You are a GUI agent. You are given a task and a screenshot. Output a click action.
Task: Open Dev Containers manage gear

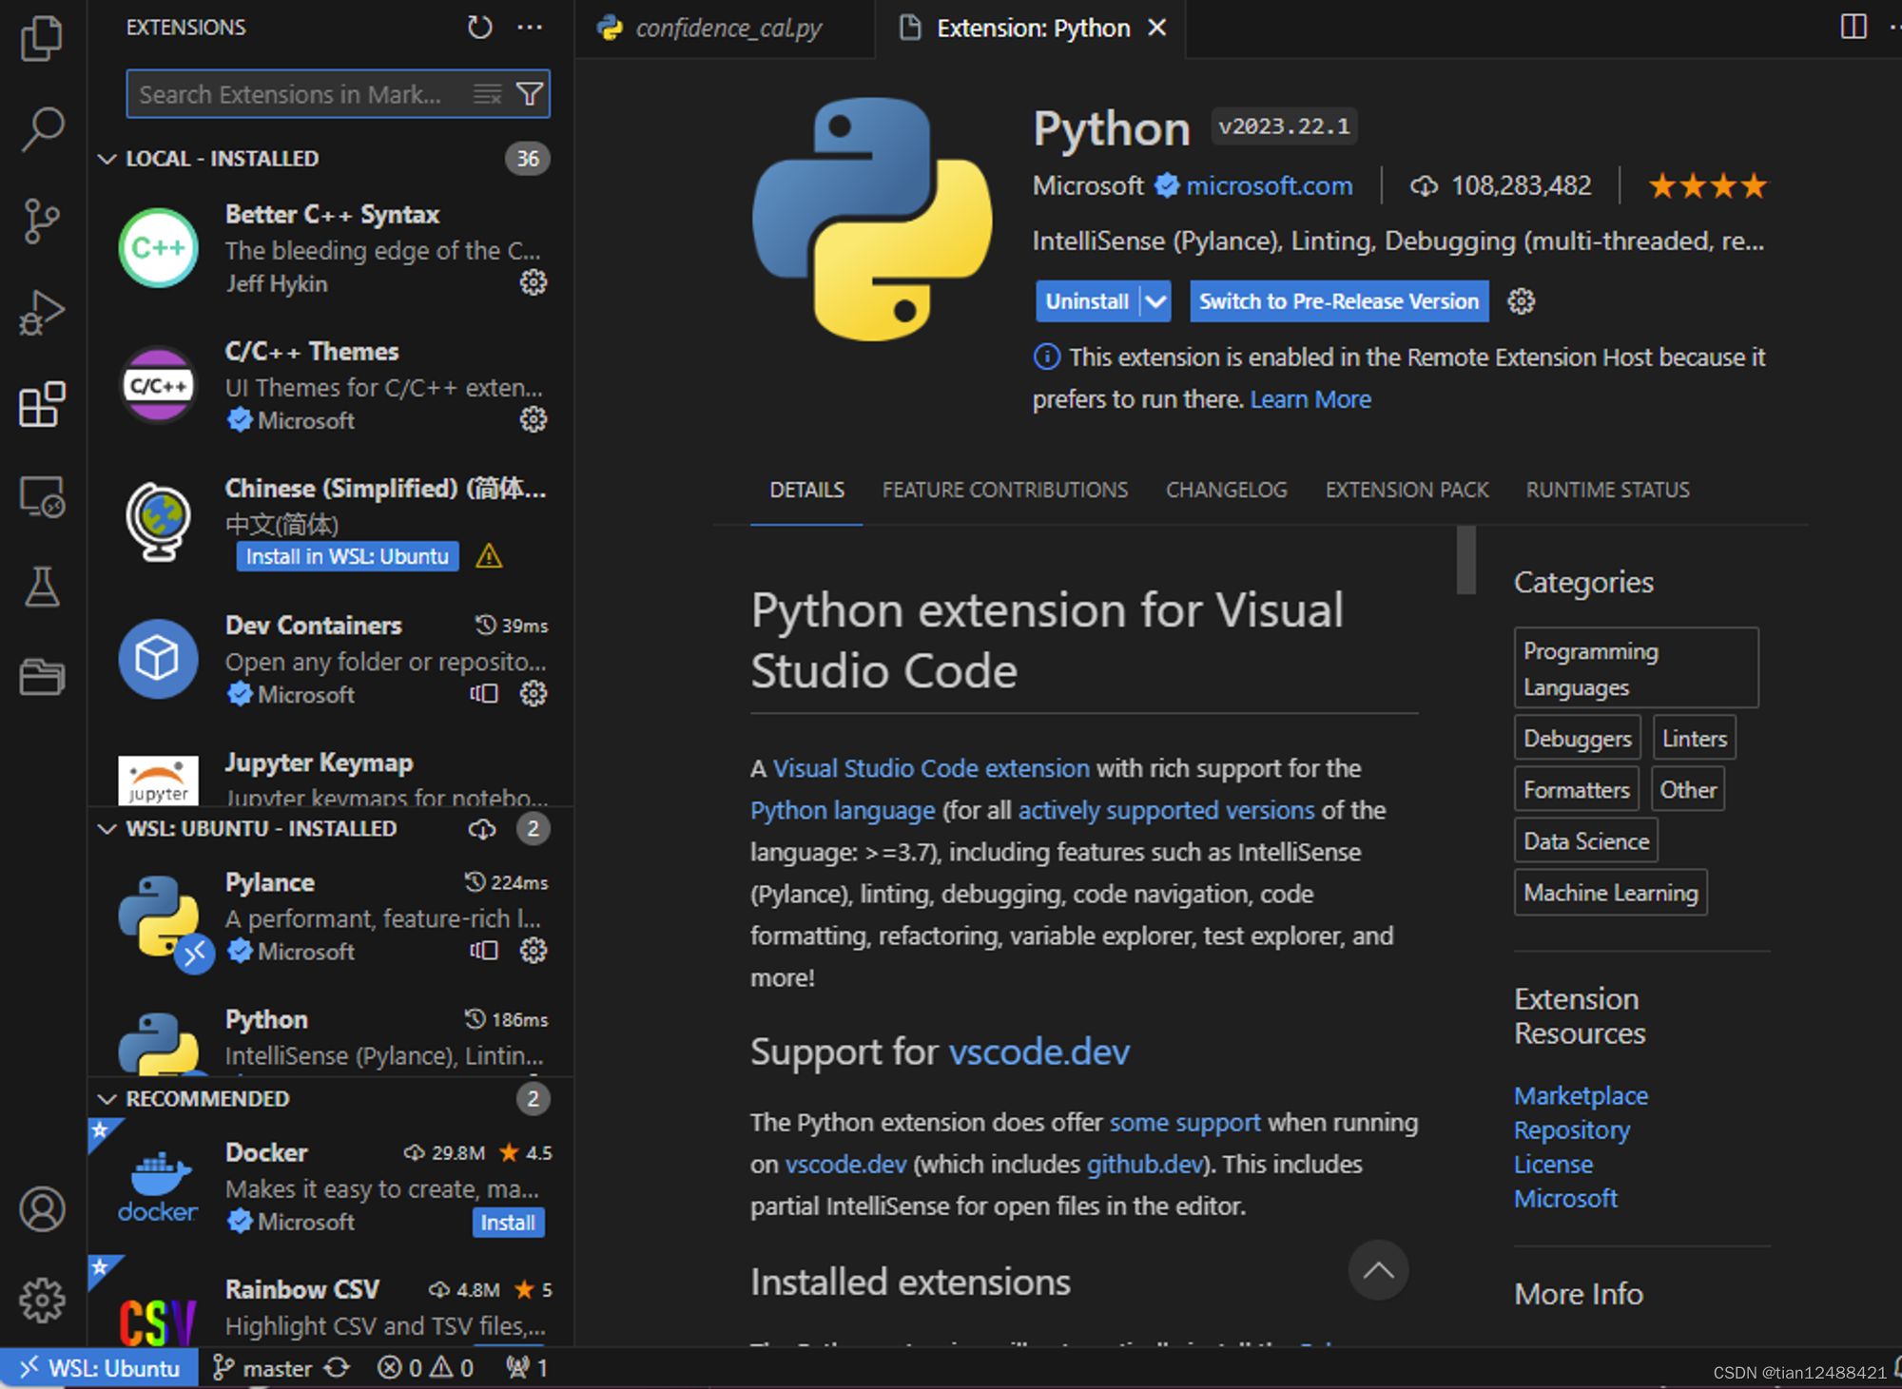coord(533,693)
